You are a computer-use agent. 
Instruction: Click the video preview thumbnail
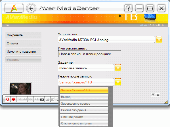(20, 88)
